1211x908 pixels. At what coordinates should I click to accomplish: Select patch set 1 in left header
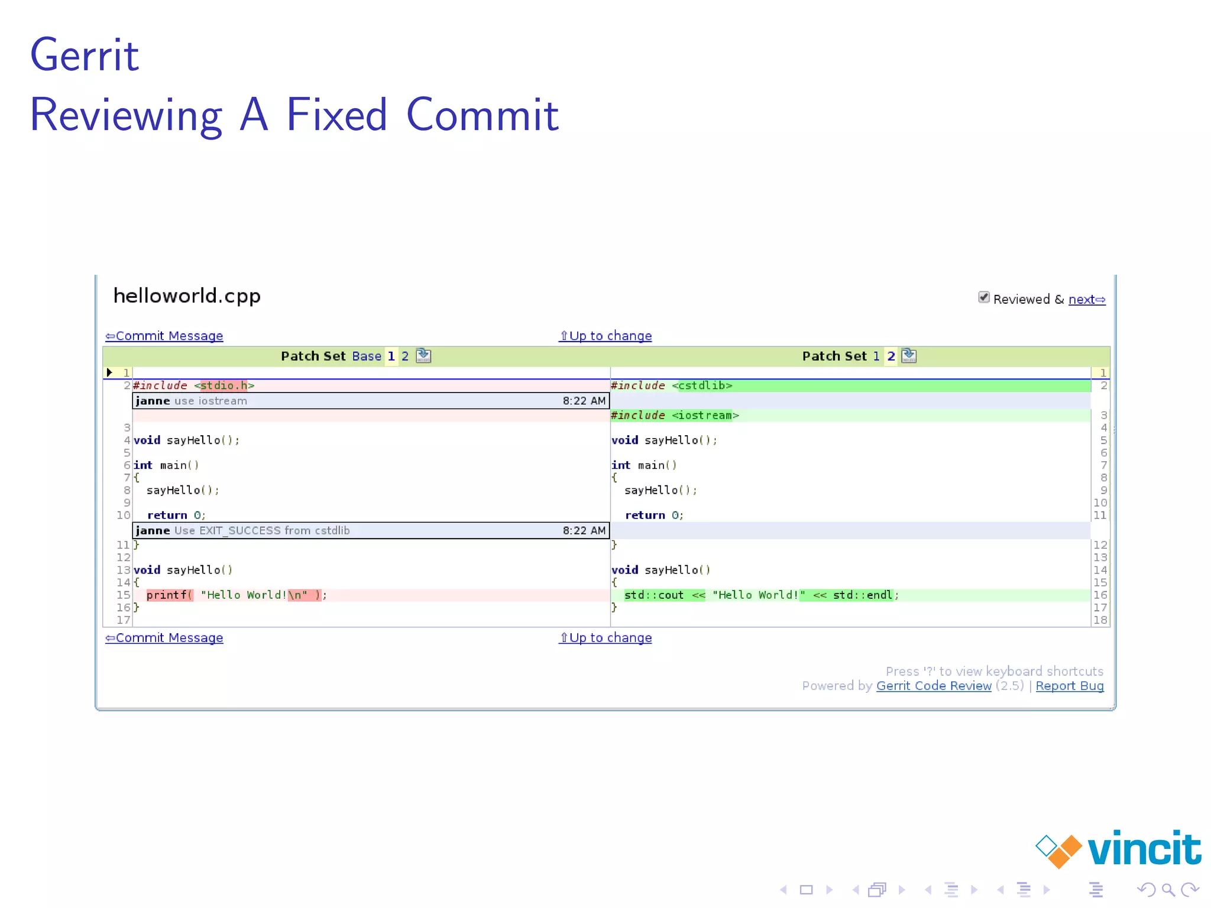pyautogui.click(x=391, y=356)
